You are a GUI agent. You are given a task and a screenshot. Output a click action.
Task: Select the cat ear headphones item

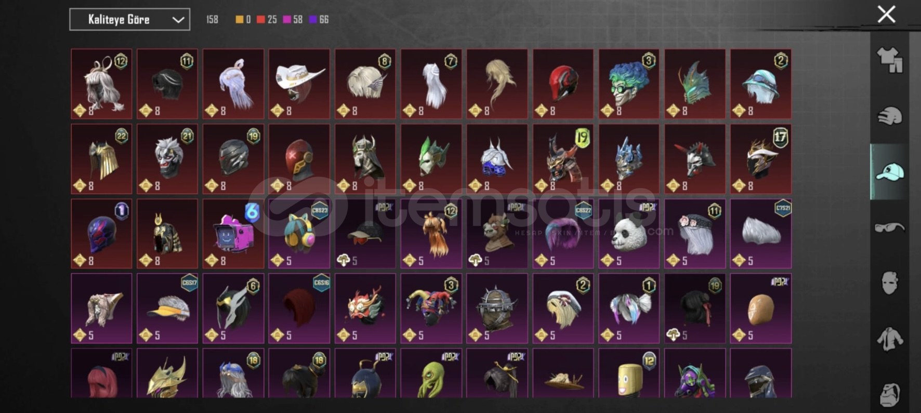pos(299,233)
